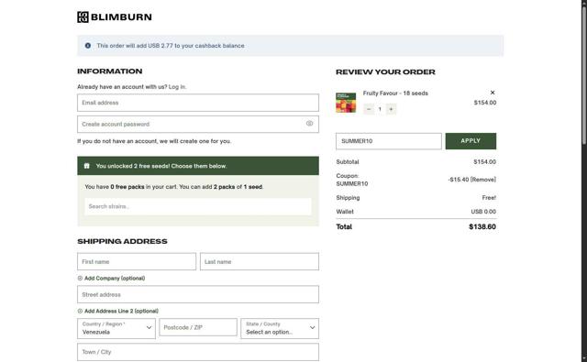Focus the Last name field
The image size is (587, 362).
pos(260,261)
